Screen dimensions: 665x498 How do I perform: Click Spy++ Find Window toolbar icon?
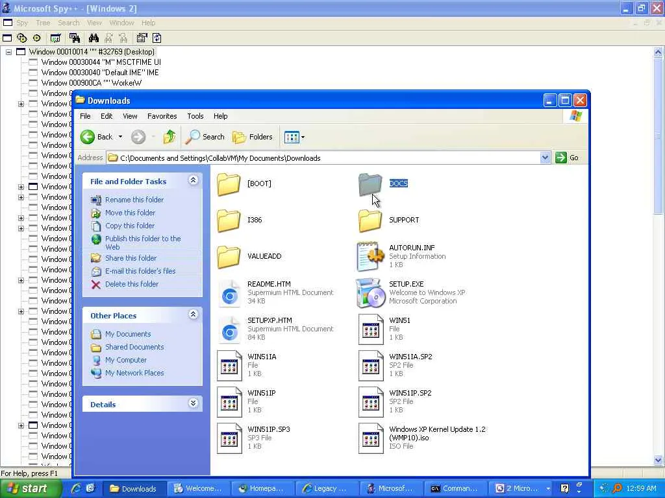75,38
